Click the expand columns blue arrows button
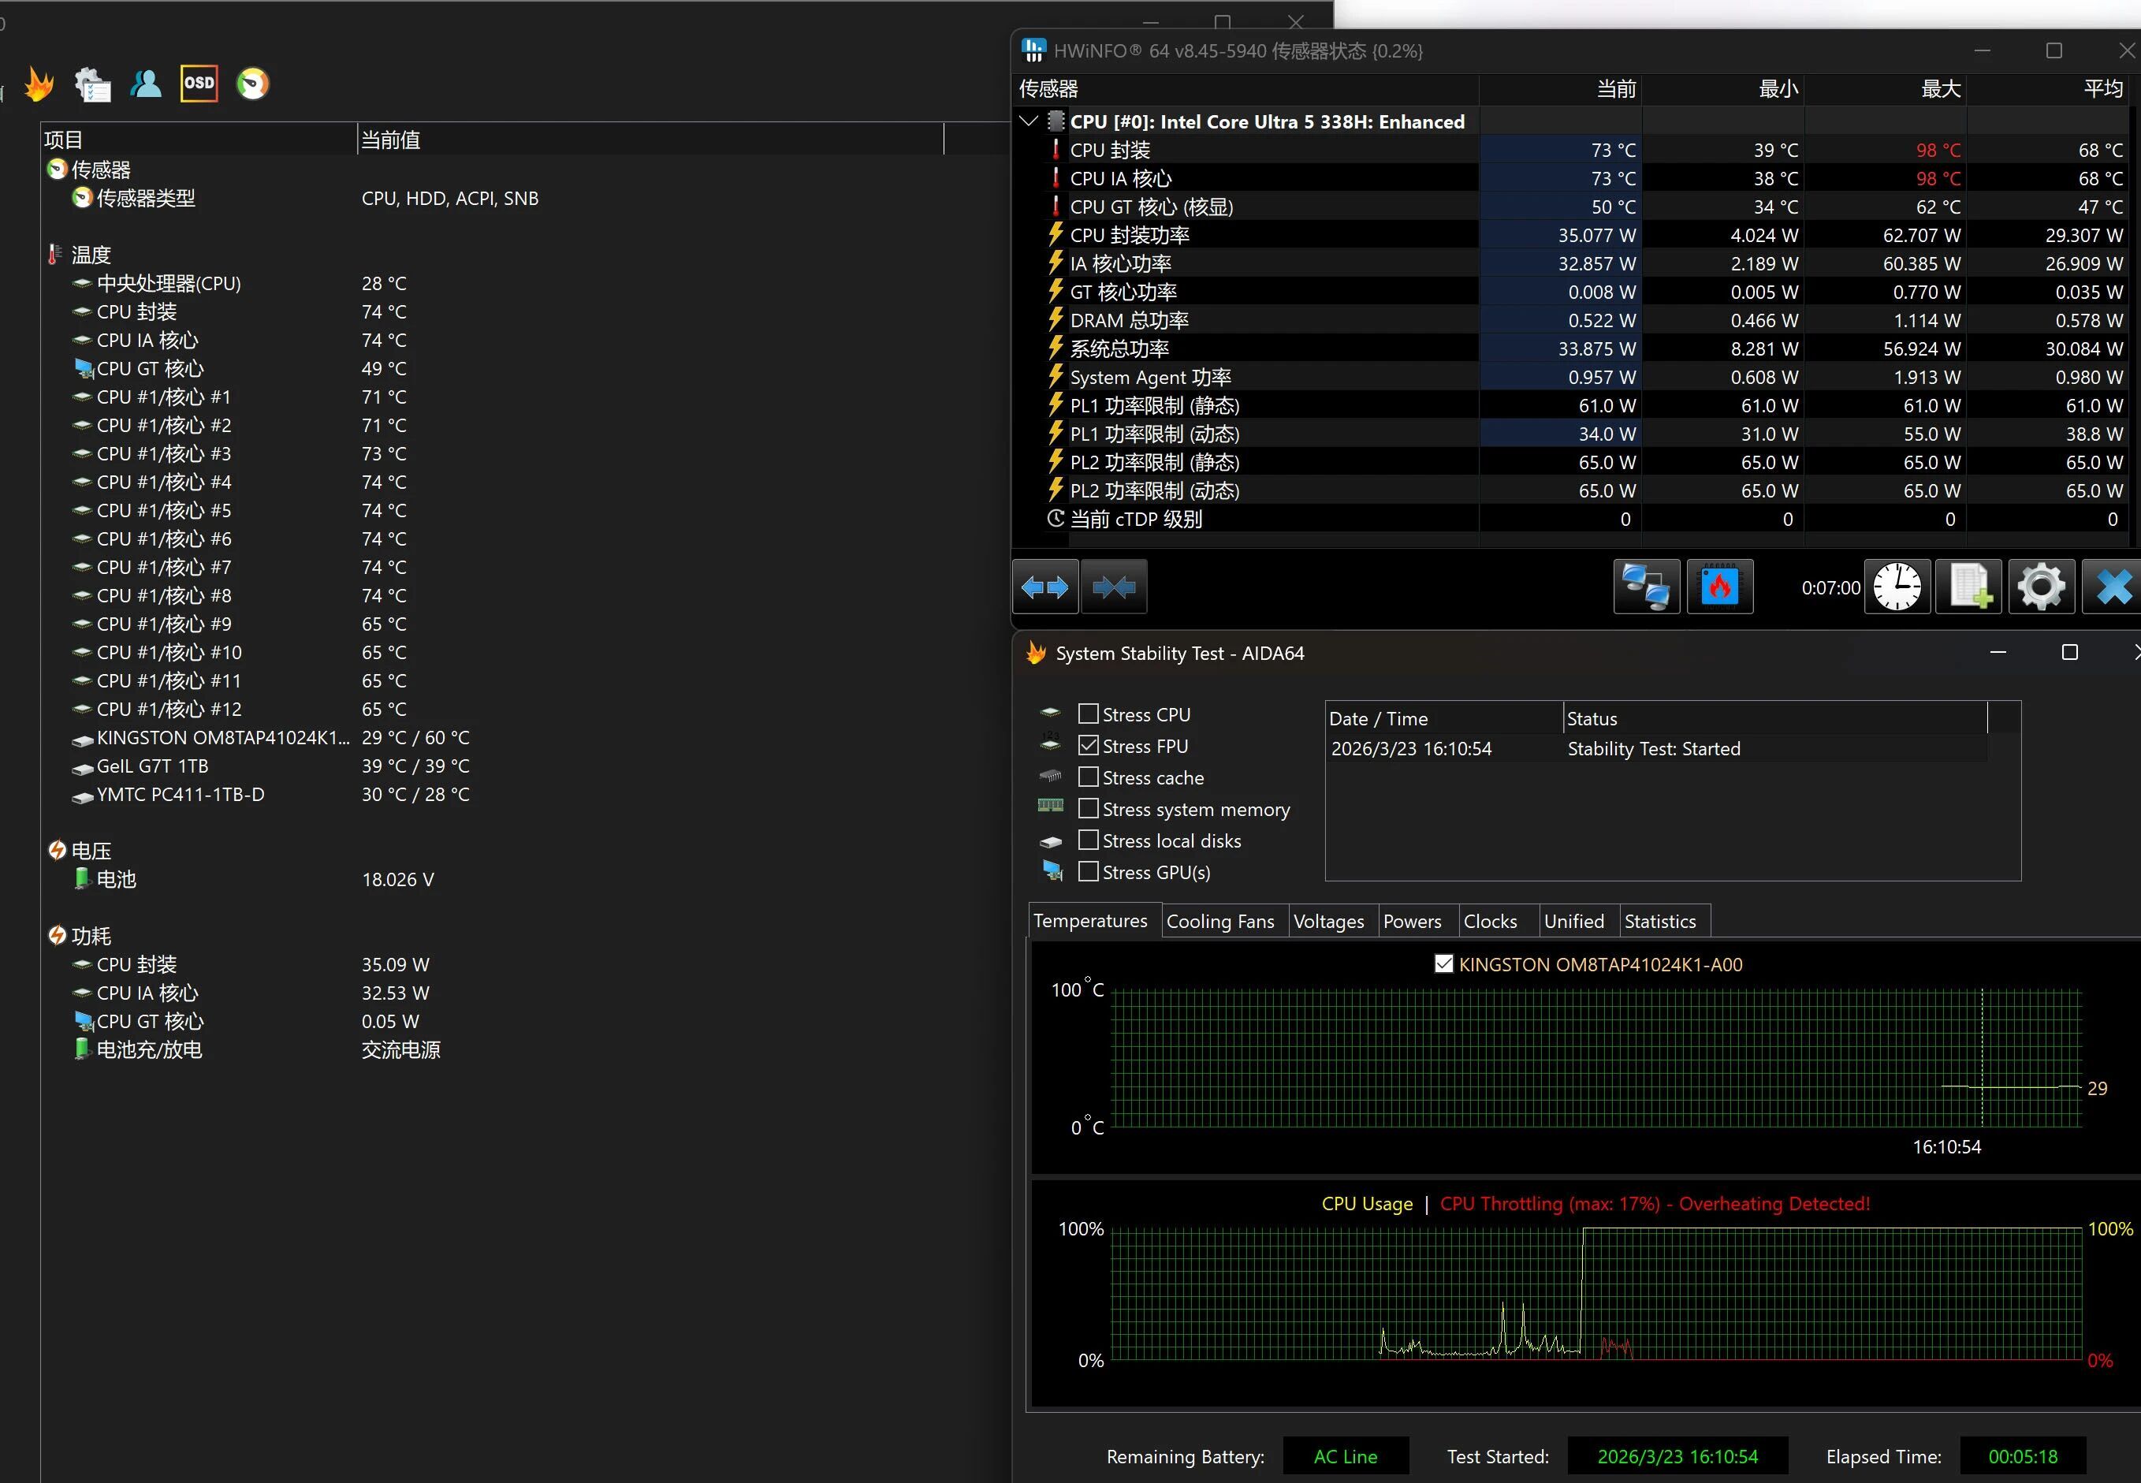Image resolution: width=2141 pixels, height=1483 pixels. point(1045,587)
